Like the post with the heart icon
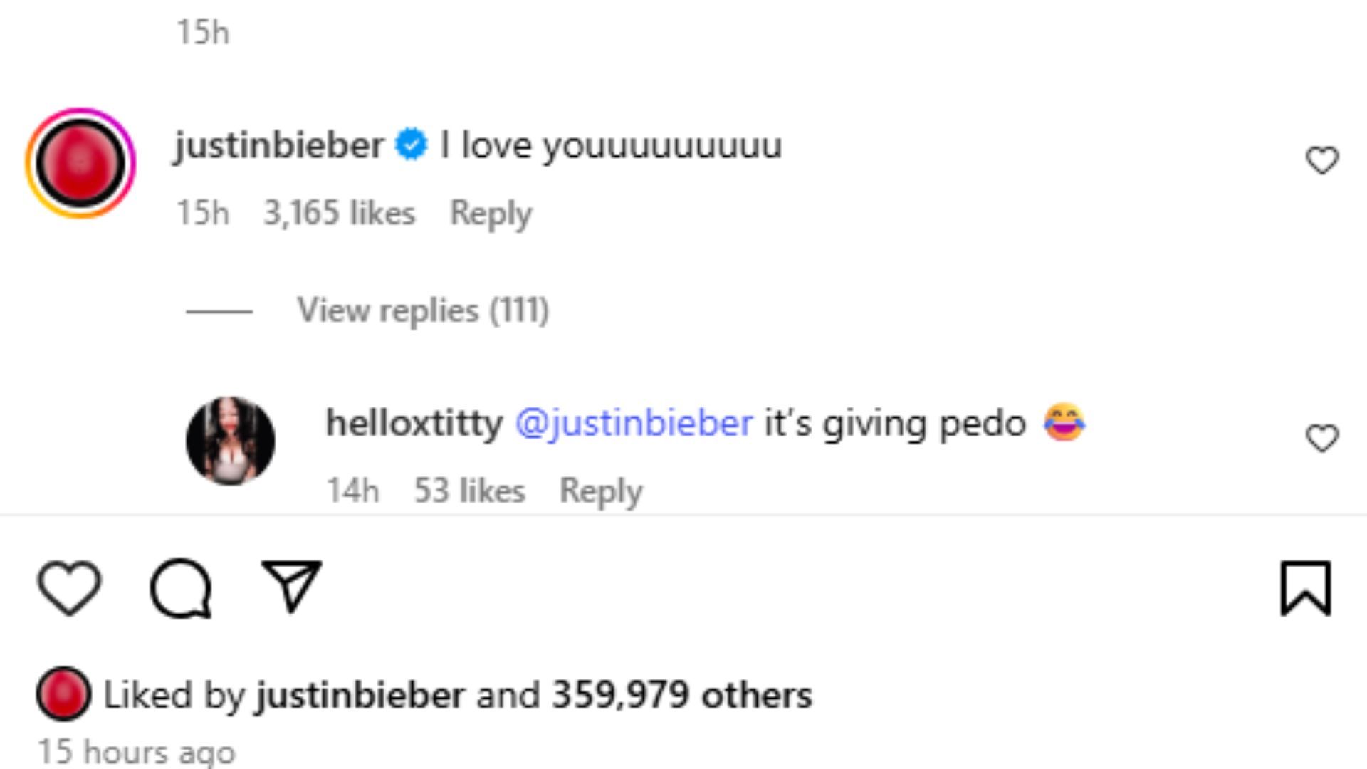 (69, 587)
